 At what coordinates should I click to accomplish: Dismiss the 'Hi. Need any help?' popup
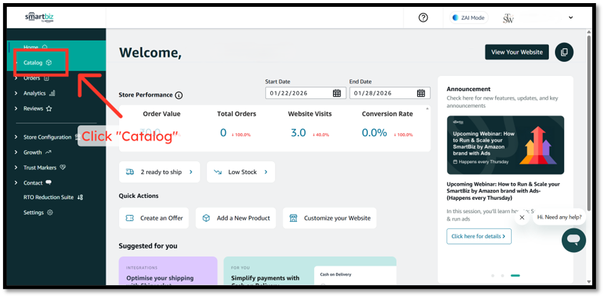tap(522, 217)
